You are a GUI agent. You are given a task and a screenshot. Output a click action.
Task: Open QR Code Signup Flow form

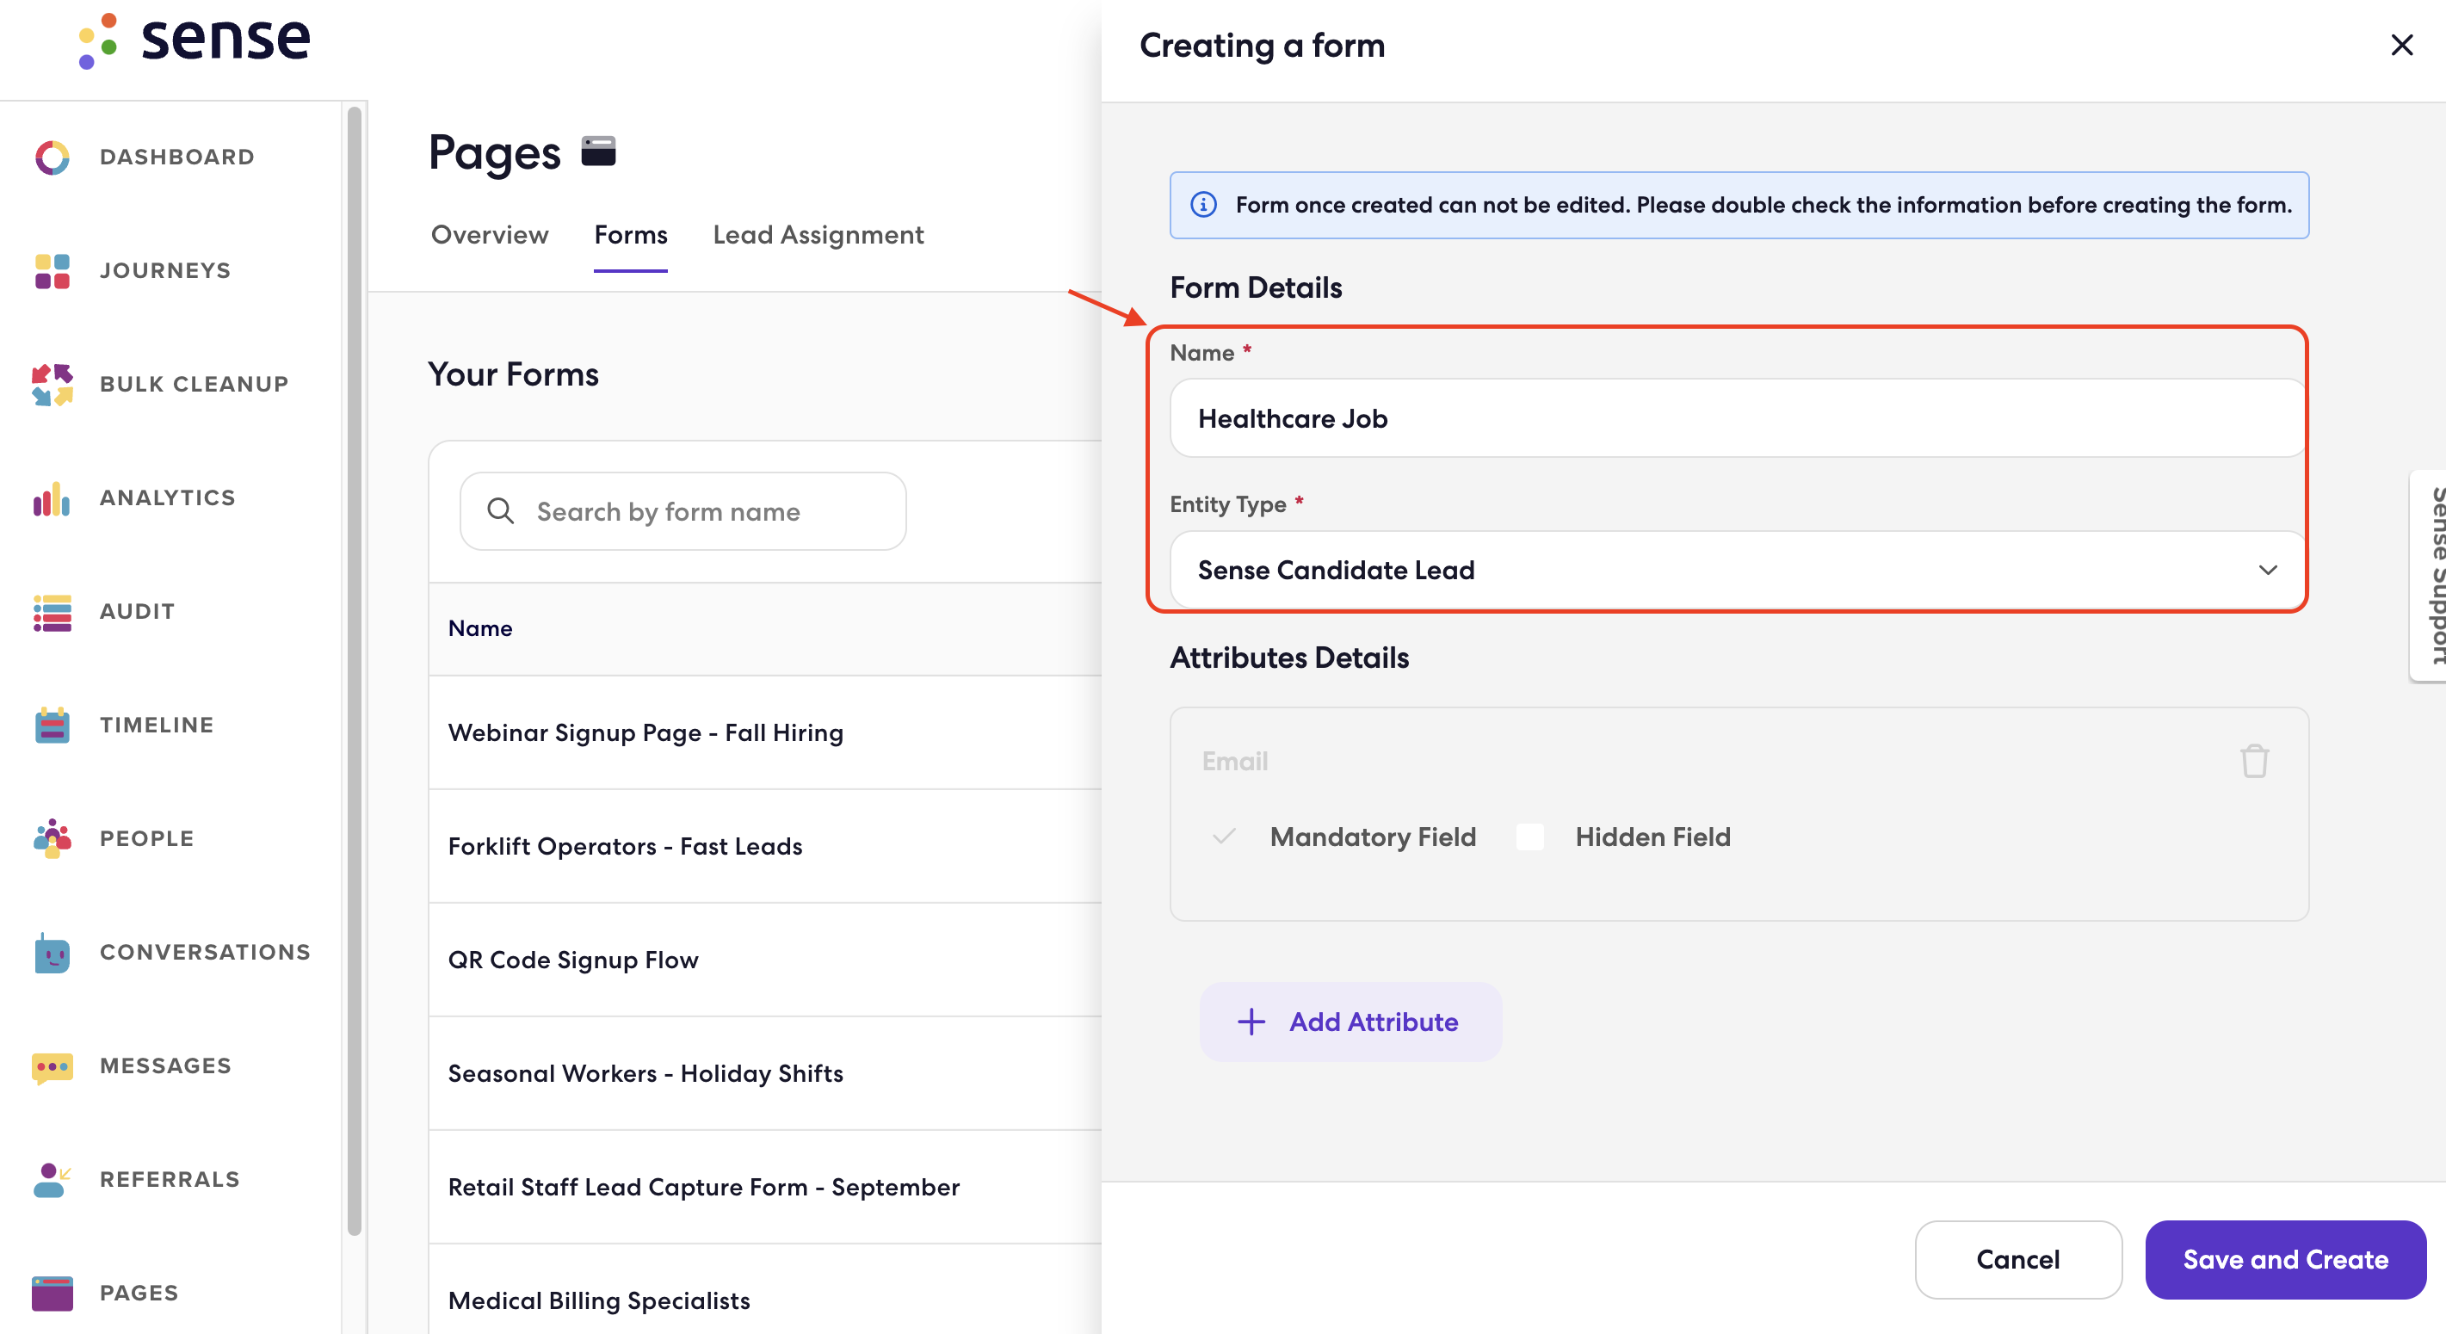tap(572, 960)
